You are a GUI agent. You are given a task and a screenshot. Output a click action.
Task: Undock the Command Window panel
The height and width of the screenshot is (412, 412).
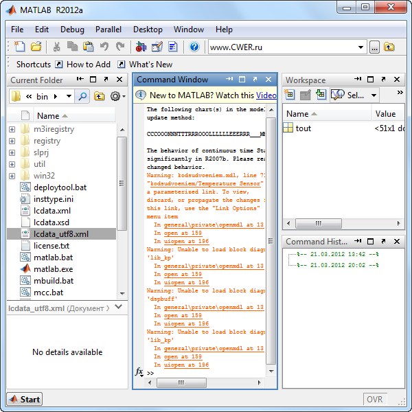click(255, 80)
